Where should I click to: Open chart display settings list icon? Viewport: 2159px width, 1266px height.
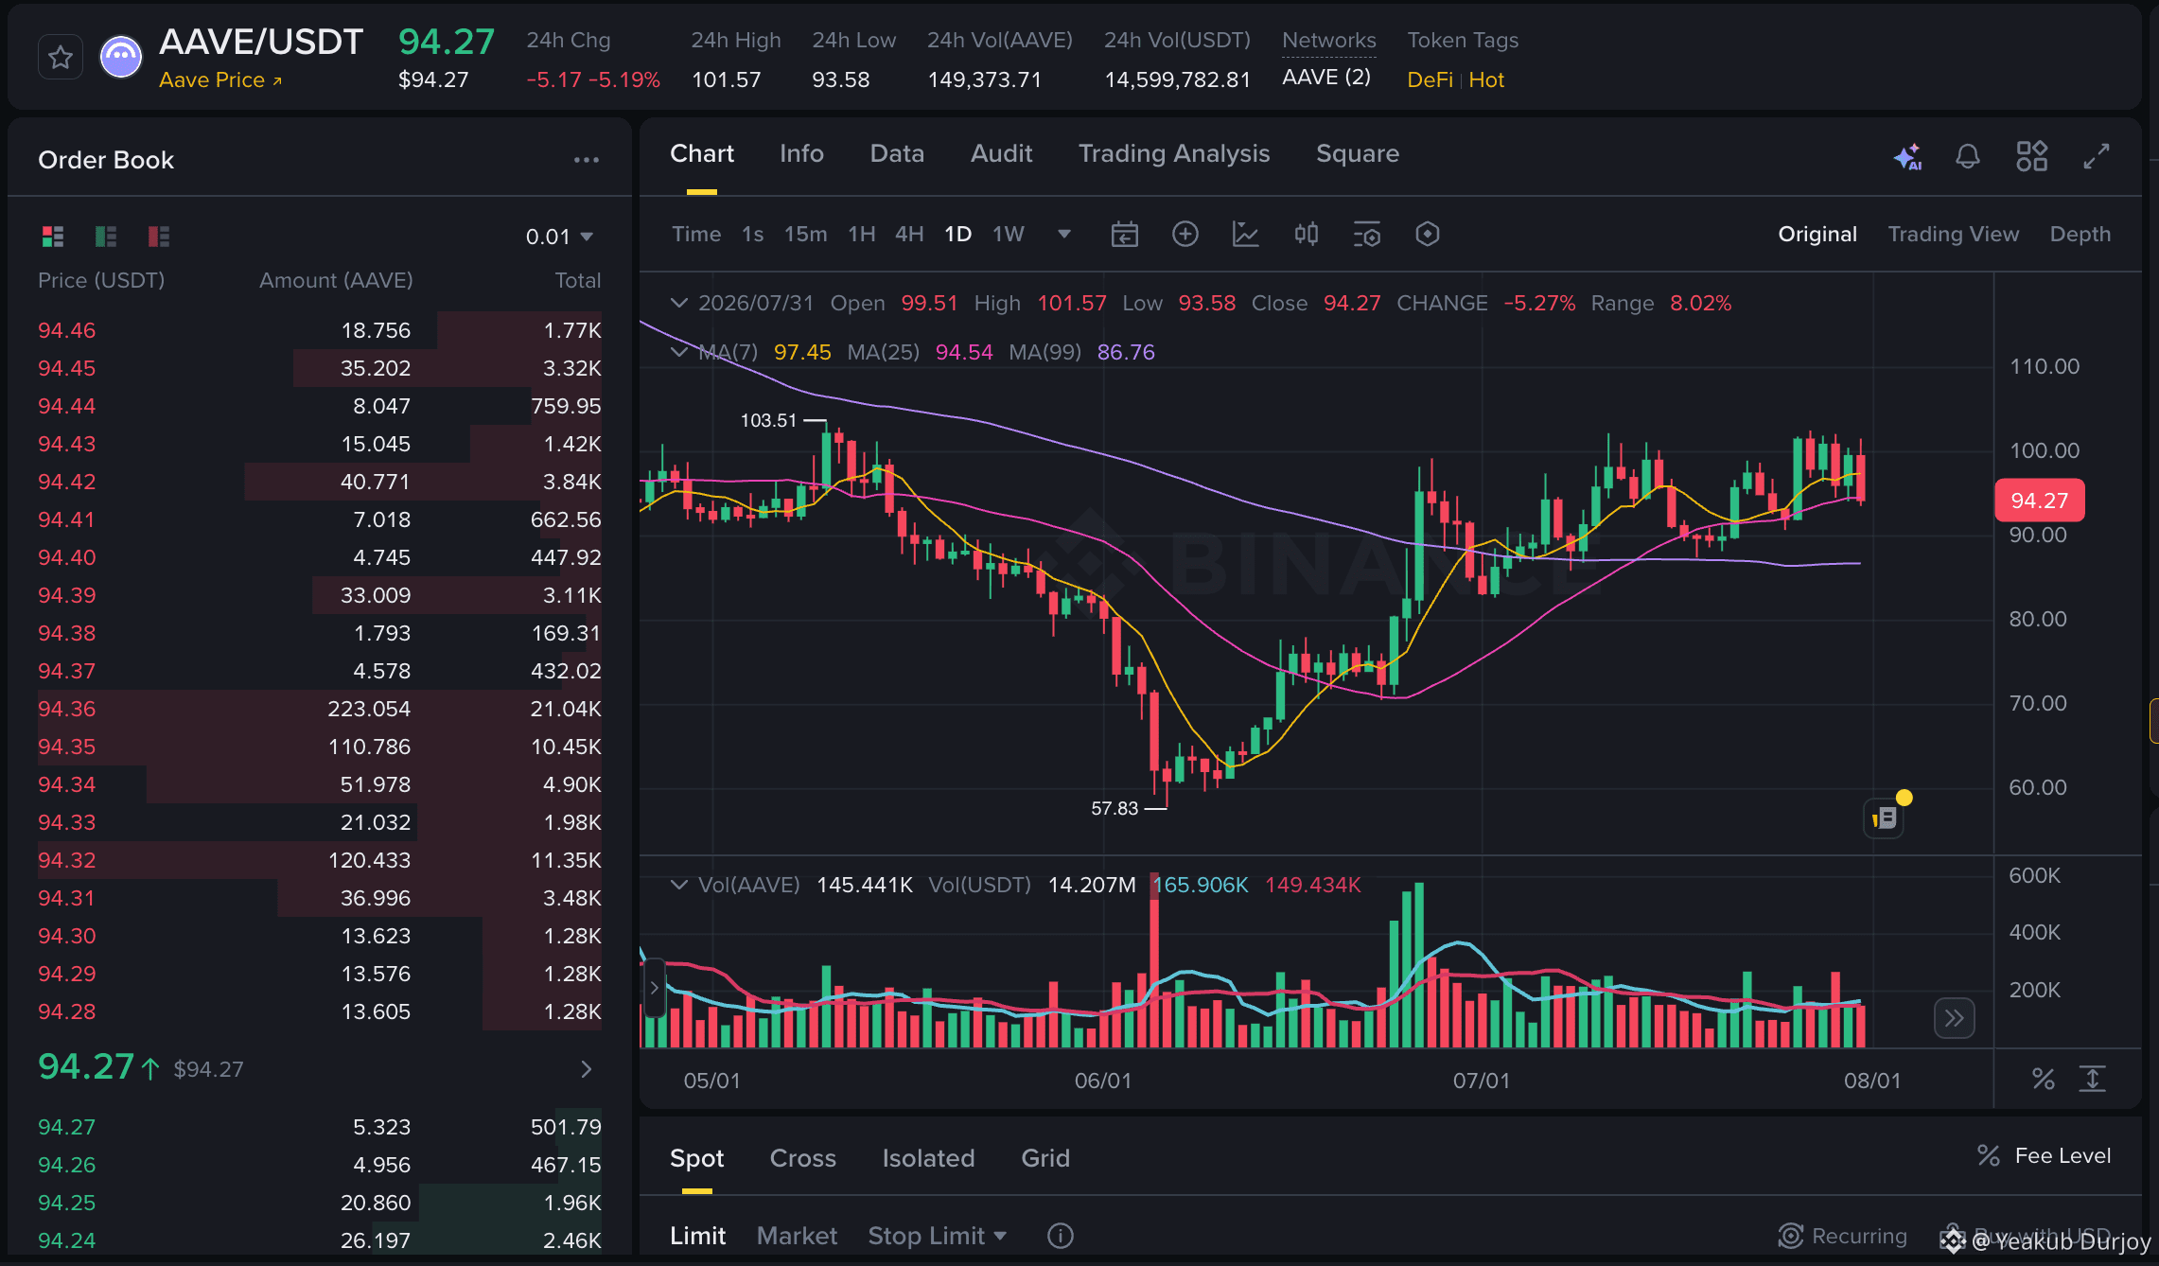click(x=1367, y=234)
